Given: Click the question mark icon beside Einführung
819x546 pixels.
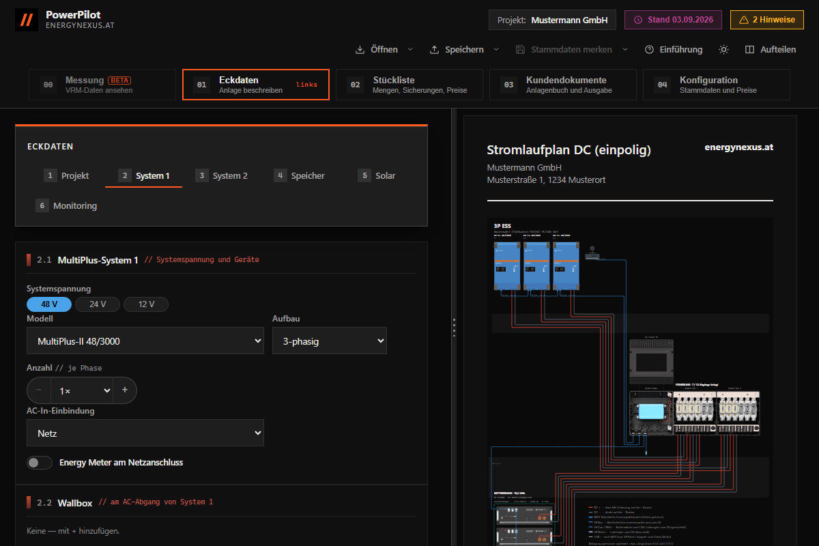Looking at the screenshot, I should click(x=649, y=50).
